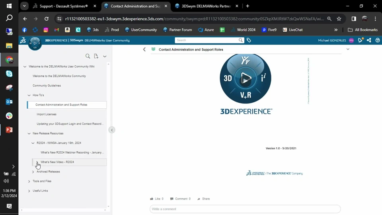Select Contact Administration and Sup tab

(x=135, y=6)
